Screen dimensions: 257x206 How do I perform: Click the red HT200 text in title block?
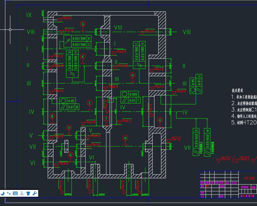[x=249, y=178]
